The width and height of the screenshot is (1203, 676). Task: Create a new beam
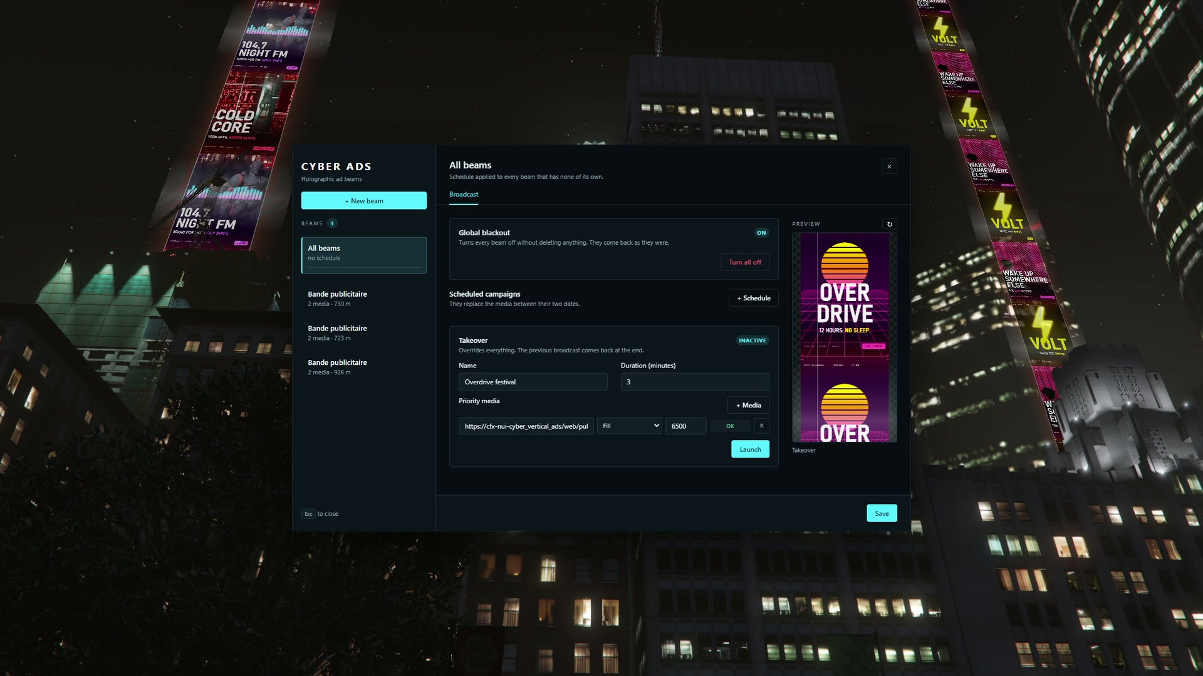pyautogui.click(x=363, y=201)
